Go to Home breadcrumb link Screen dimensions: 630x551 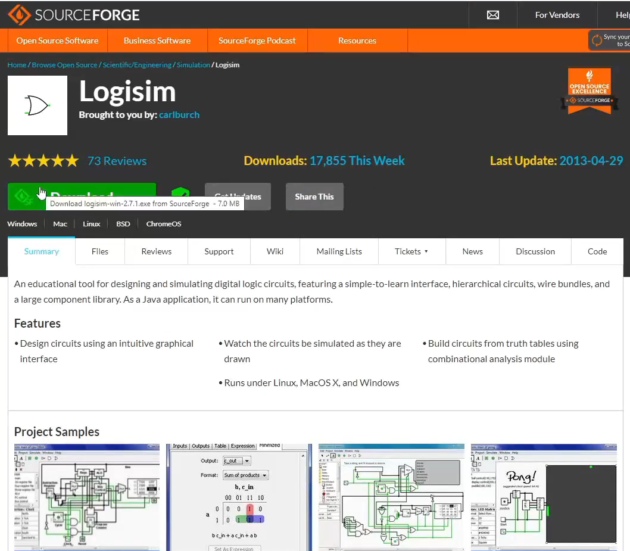(17, 65)
